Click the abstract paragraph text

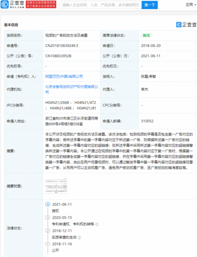pyautogui.click(x=119, y=151)
